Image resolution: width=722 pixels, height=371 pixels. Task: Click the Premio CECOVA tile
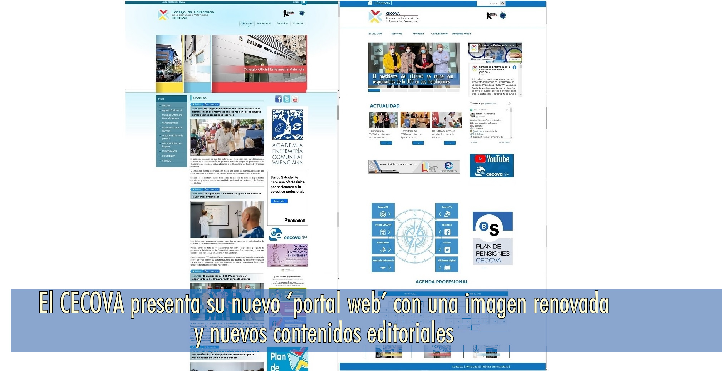[x=383, y=229]
